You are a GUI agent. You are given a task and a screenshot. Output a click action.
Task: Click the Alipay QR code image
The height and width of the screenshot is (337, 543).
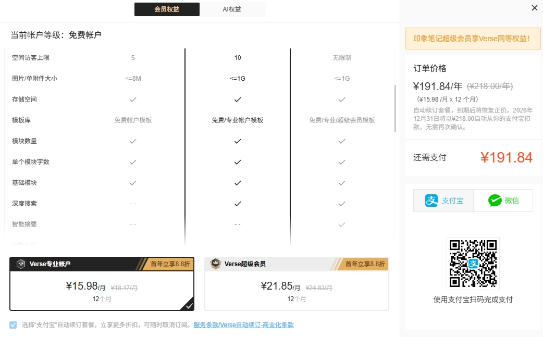473,264
